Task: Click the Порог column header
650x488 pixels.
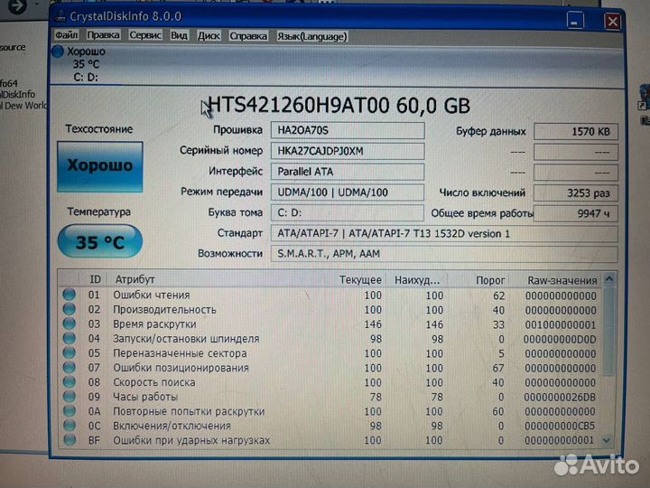Action: tap(490, 280)
